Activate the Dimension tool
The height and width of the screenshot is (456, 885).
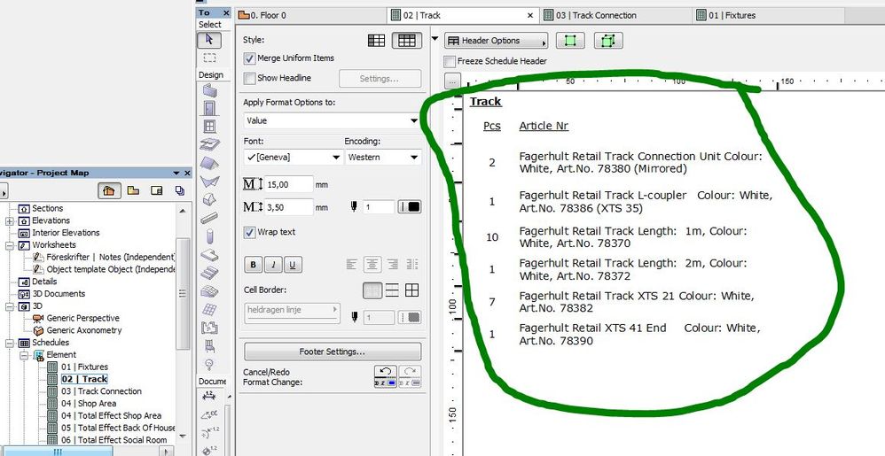209,397
